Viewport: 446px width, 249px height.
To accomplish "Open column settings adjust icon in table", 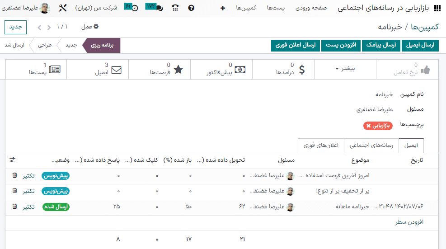I will [12, 160].
